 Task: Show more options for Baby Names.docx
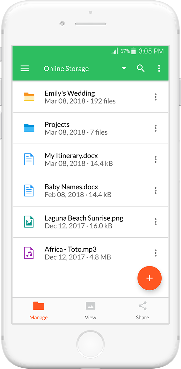[156, 191]
